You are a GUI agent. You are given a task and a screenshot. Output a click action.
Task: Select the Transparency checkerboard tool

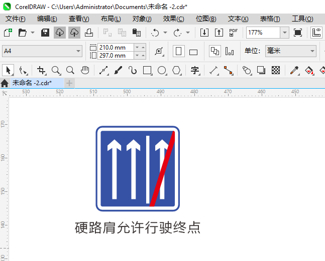(x=276, y=70)
